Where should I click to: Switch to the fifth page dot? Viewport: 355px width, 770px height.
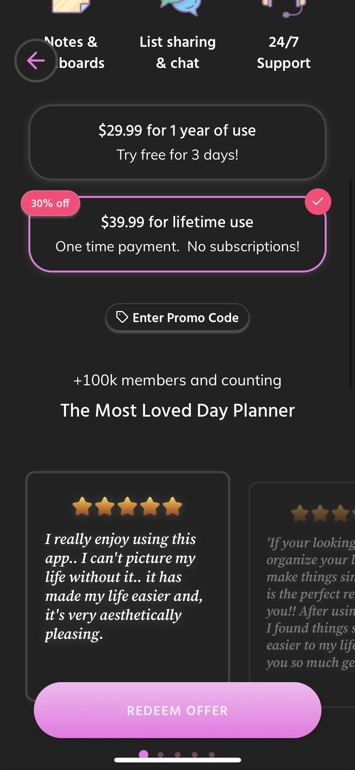pyautogui.click(x=212, y=755)
